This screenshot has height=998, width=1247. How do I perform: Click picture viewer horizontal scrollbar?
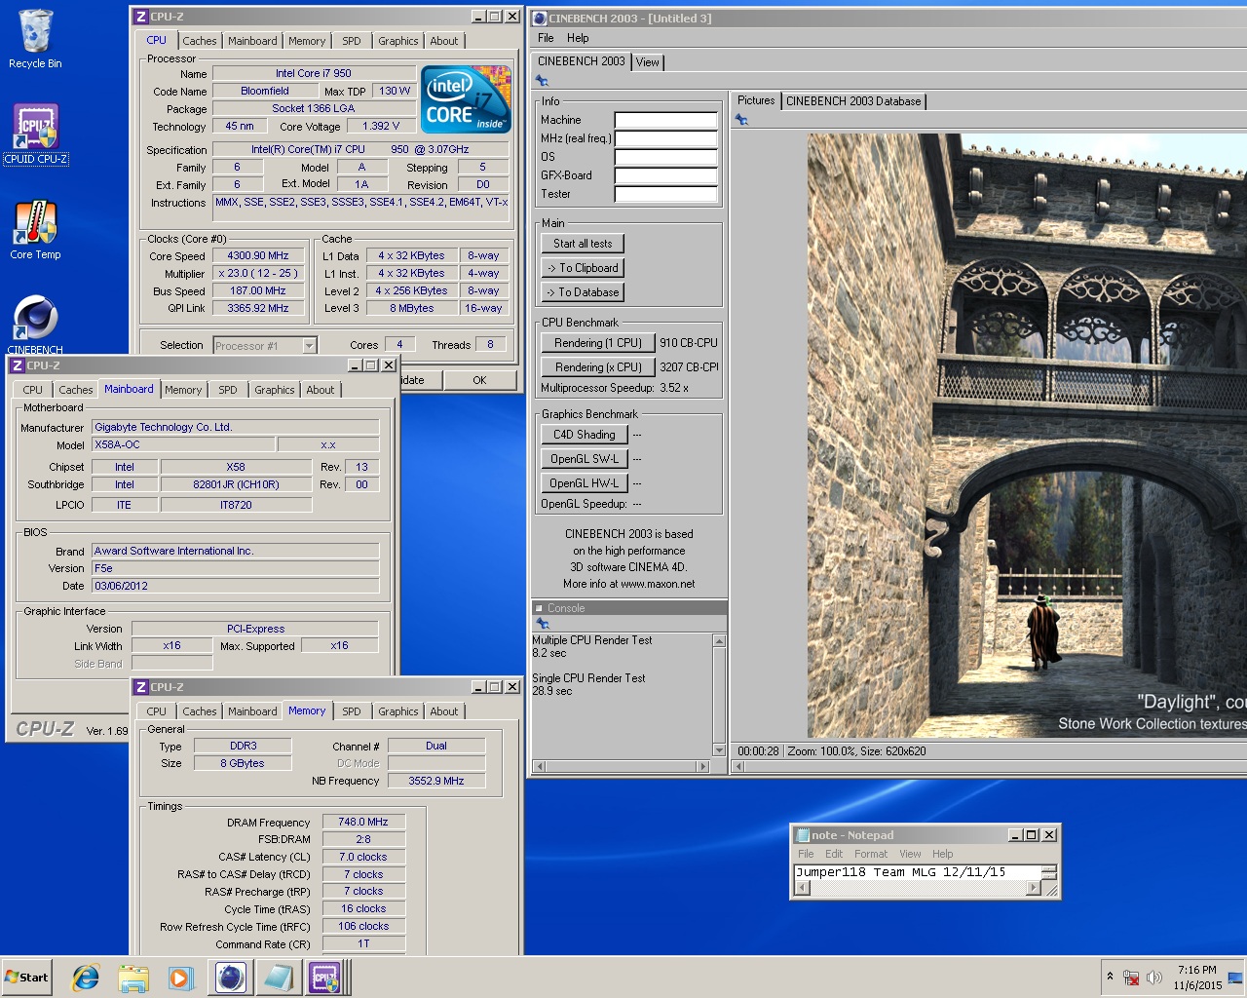(989, 767)
